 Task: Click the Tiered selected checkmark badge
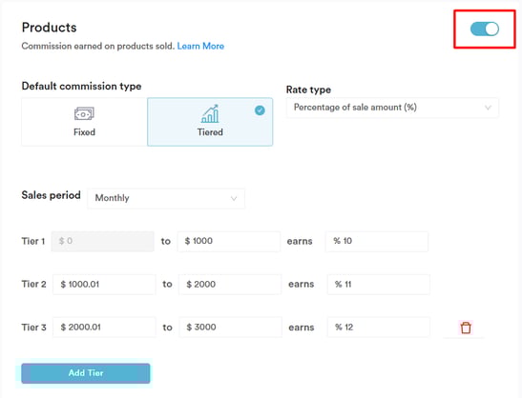(x=260, y=110)
